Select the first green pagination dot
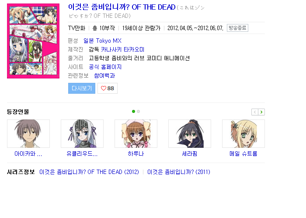 coord(133,111)
